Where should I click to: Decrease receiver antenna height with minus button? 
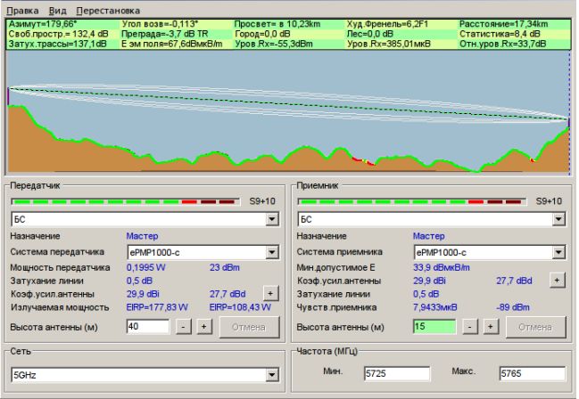[468, 327]
